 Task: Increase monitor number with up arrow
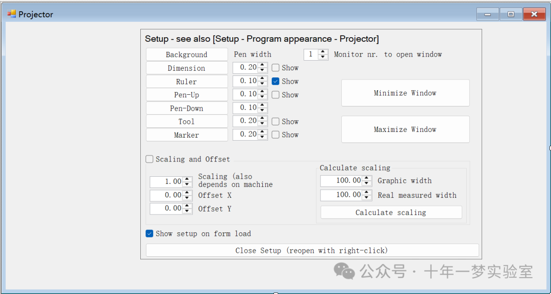click(x=323, y=52)
